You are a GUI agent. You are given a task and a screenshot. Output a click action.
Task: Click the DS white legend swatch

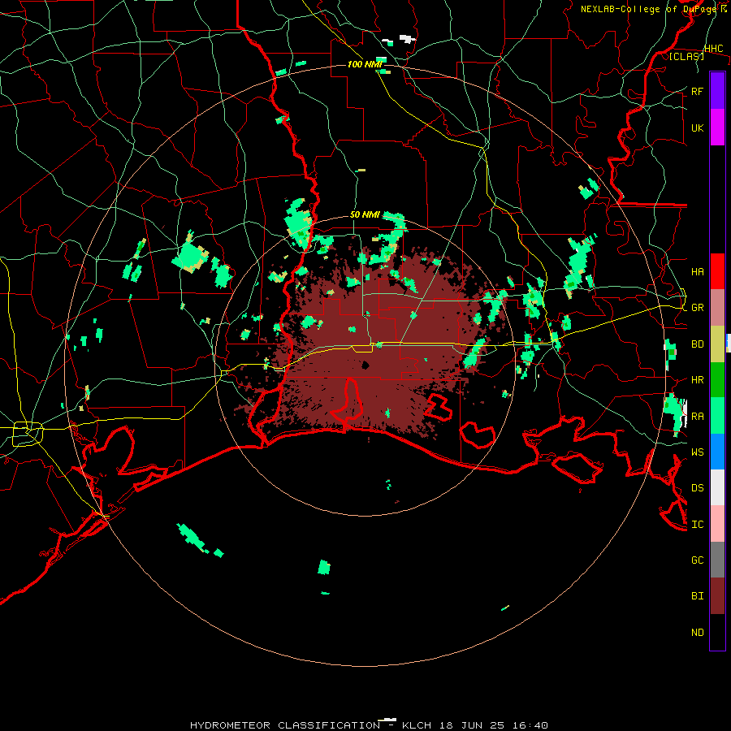(717, 487)
